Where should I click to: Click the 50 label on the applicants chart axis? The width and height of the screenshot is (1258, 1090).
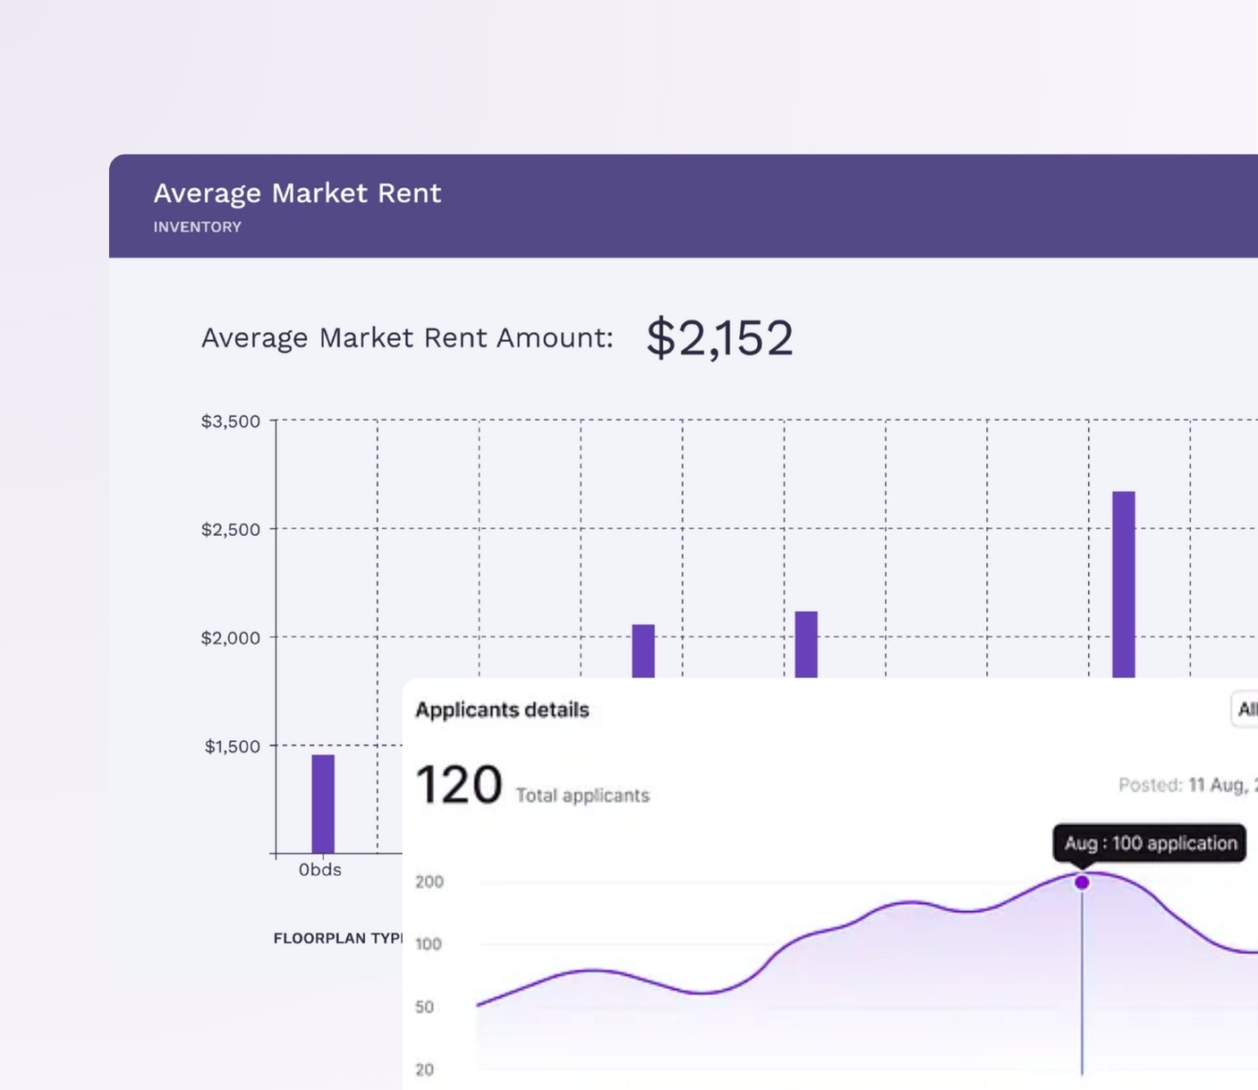(x=425, y=1007)
